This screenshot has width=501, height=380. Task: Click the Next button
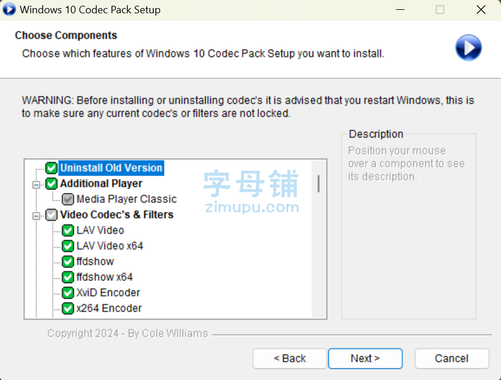pyautogui.click(x=365, y=359)
